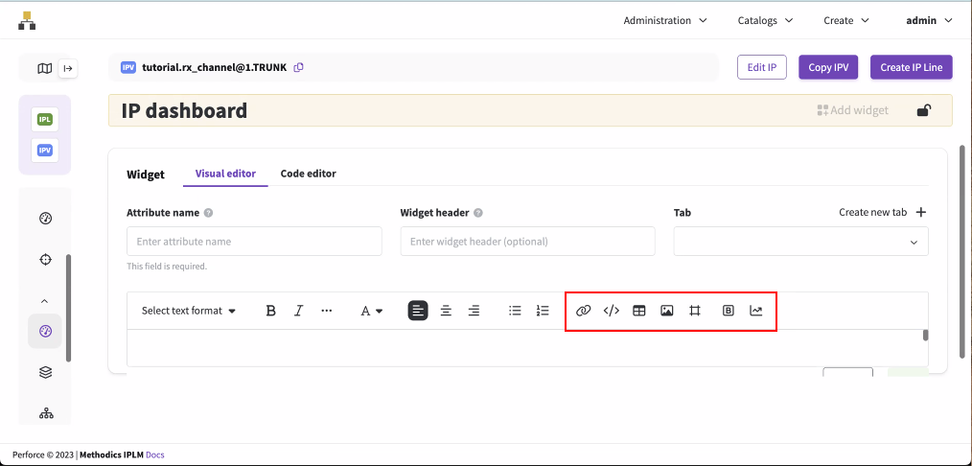The height and width of the screenshot is (466, 972).
Task: Toggle bold text formatting
Action: click(271, 311)
